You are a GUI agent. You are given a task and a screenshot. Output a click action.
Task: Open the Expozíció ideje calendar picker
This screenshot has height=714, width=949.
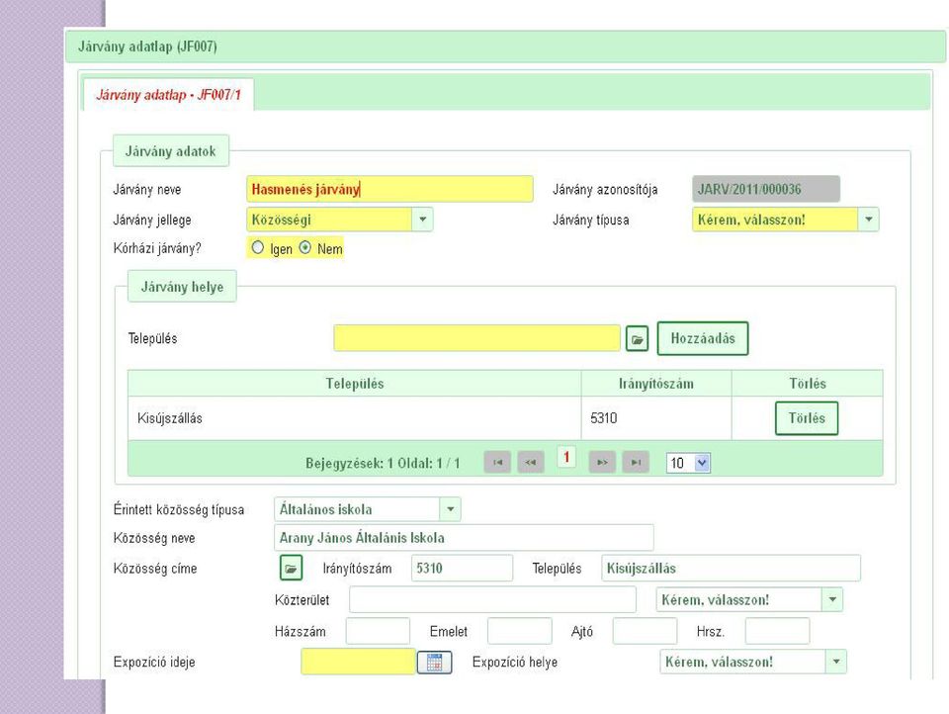point(435,662)
